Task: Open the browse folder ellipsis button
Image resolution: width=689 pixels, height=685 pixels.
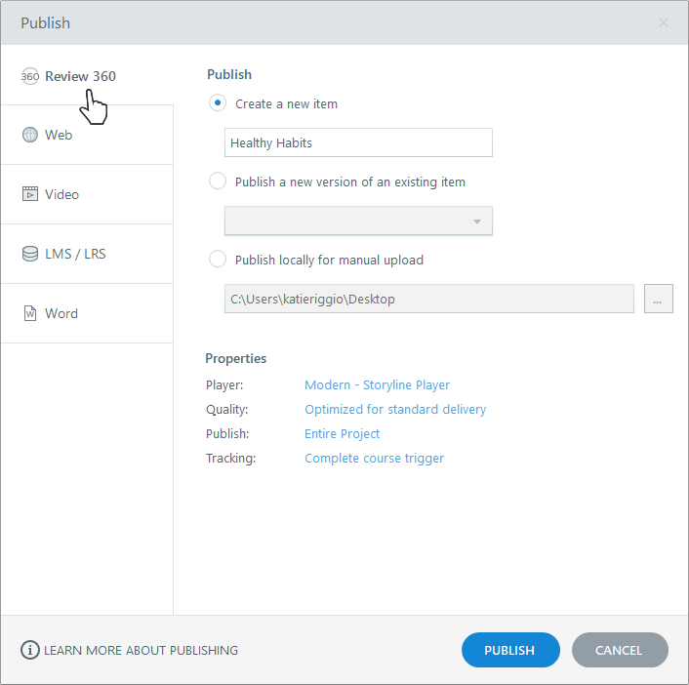Action: coord(658,300)
